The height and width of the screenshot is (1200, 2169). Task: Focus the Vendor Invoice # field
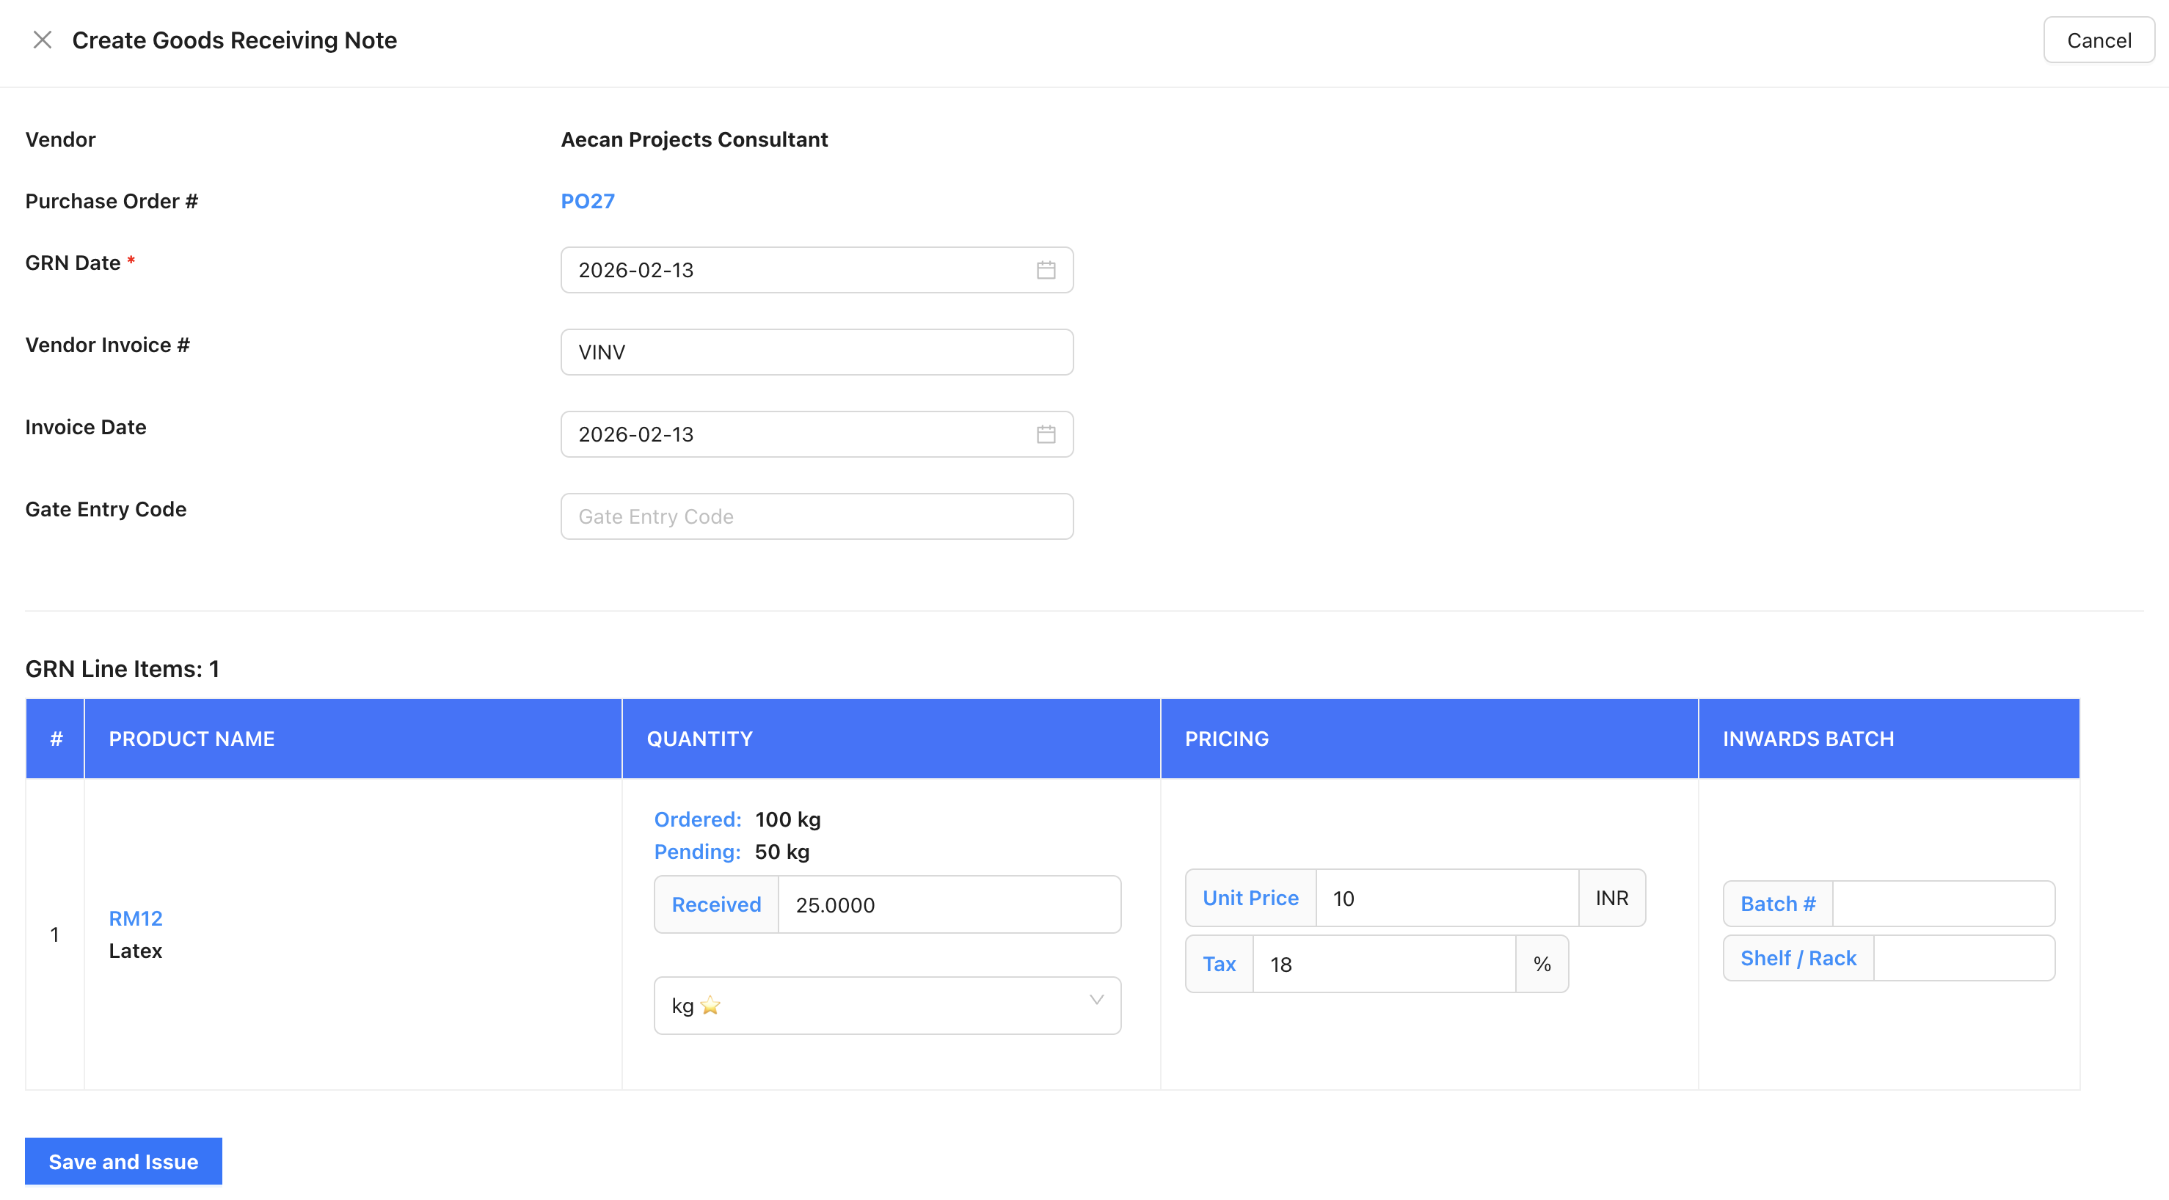816,352
